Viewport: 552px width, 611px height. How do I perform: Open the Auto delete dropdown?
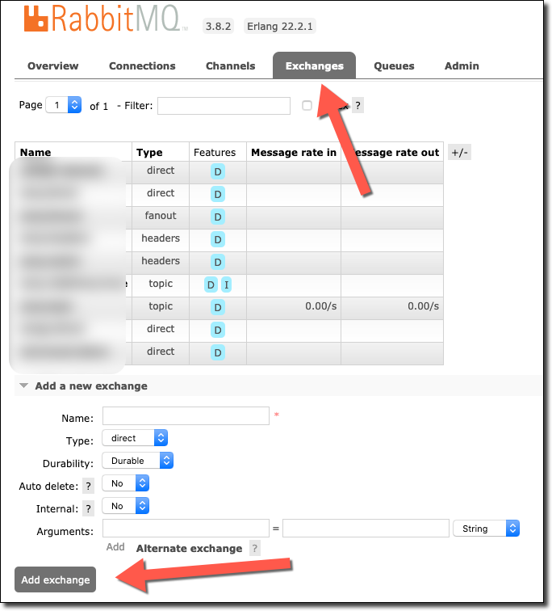125,483
